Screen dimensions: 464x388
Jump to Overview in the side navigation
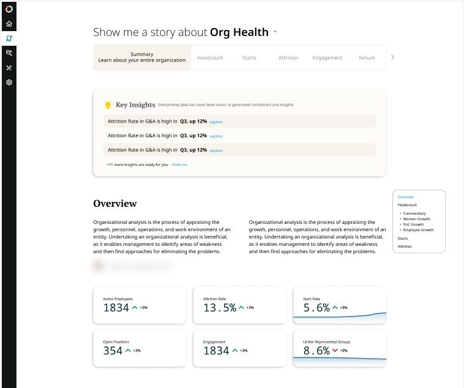pos(406,197)
